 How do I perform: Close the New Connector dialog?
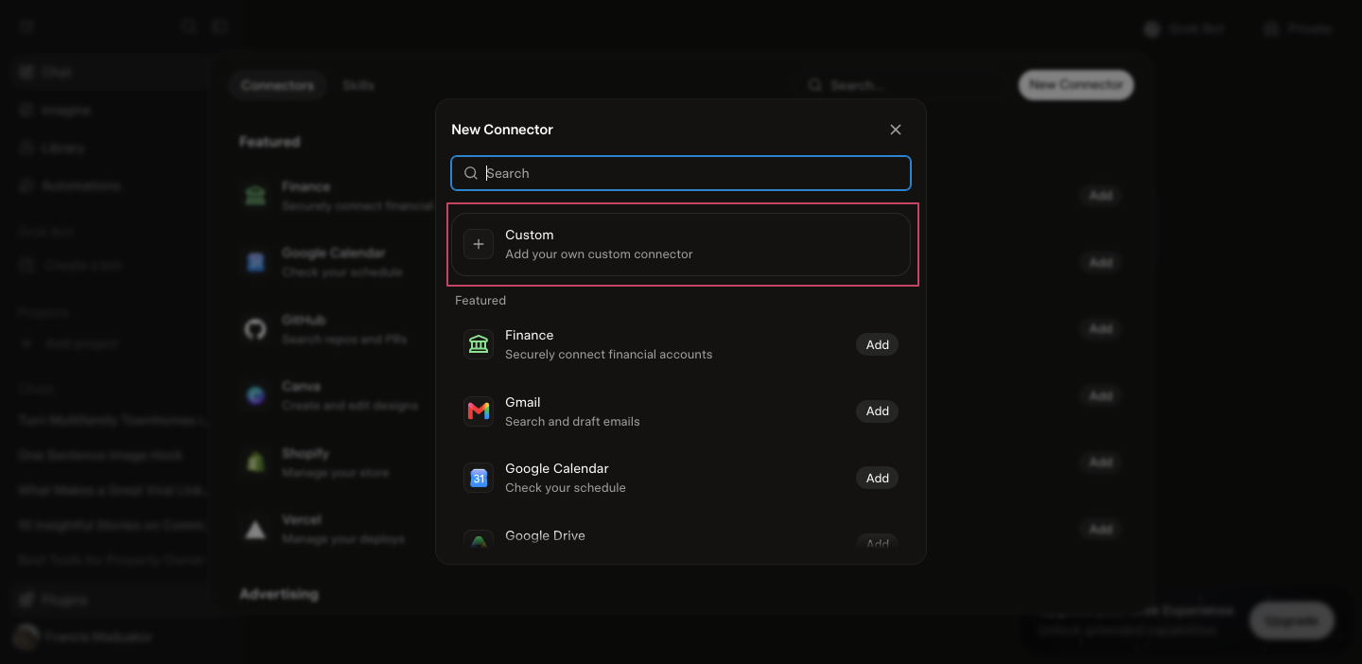[896, 130]
